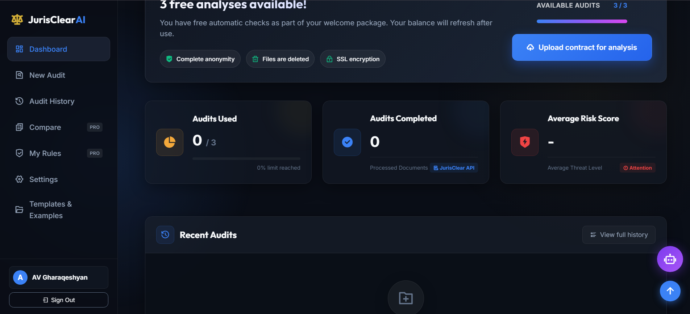
Task: Click the trash can icon
Action: pyautogui.click(x=255, y=59)
